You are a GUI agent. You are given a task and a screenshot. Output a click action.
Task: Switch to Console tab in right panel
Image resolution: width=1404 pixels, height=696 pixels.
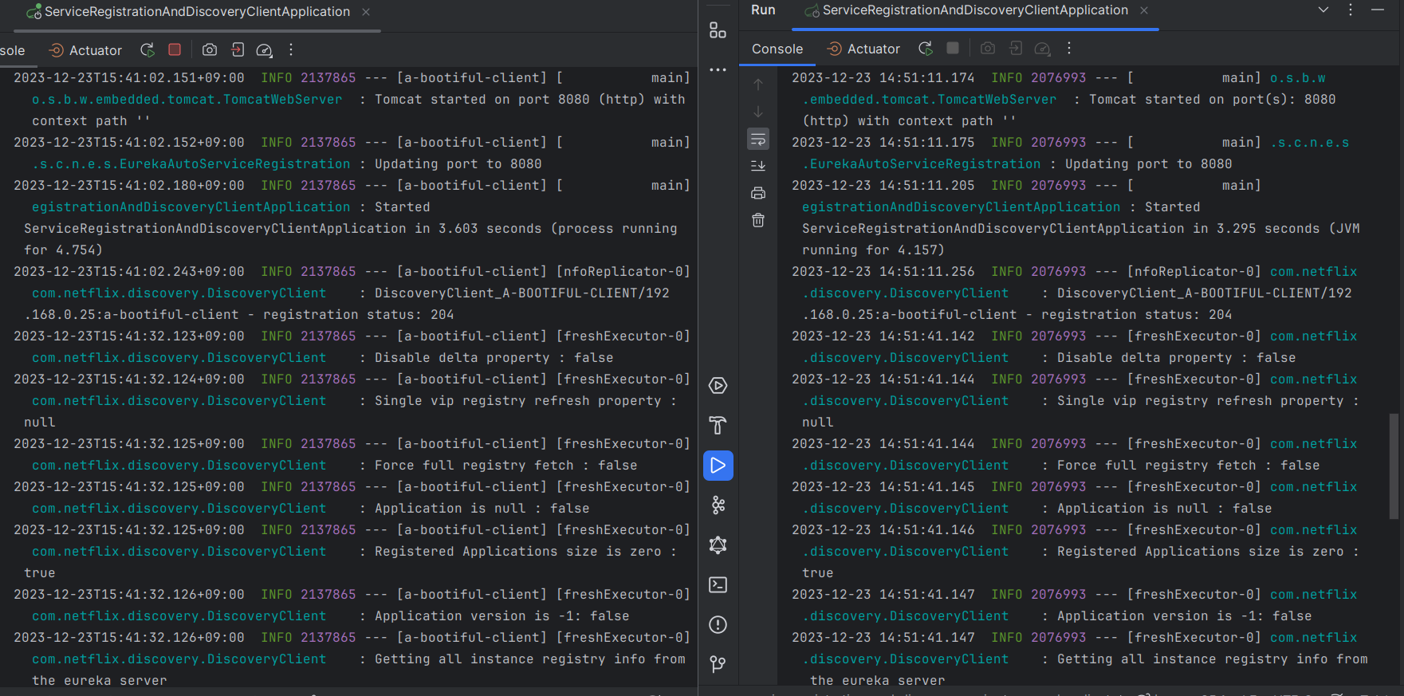pyautogui.click(x=777, y=49)
